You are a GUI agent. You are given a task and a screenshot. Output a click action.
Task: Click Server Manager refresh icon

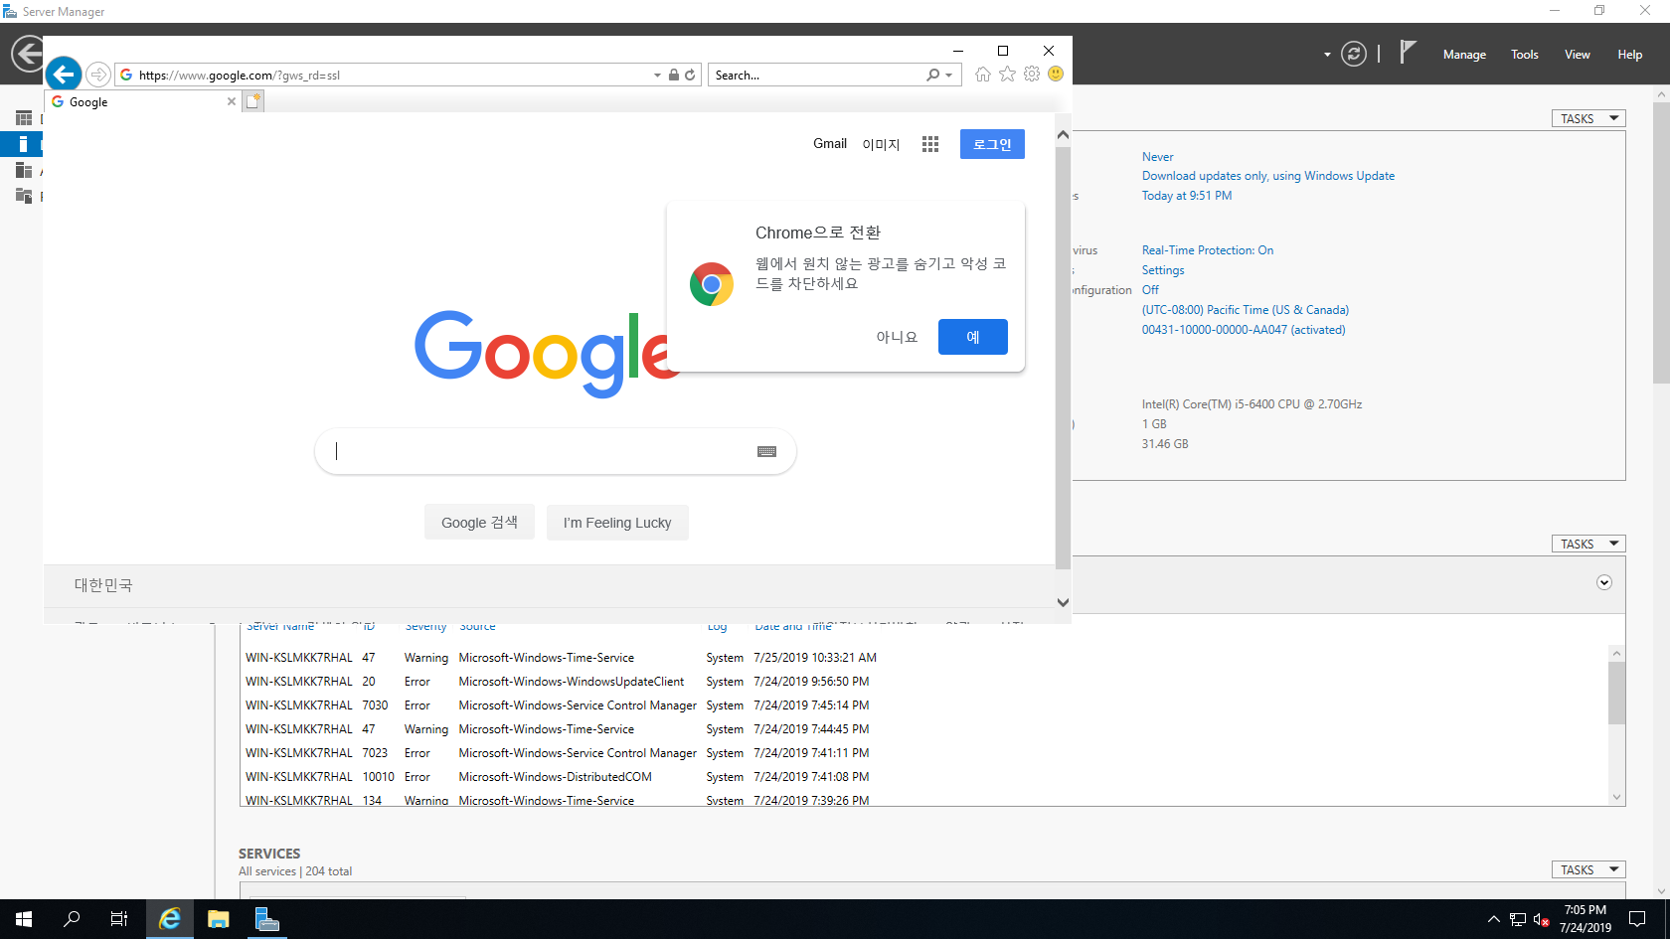point(1354,54)
